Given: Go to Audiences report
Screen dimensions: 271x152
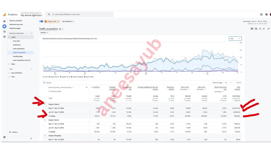Looking at the screenshot, I should pos(17,45).
